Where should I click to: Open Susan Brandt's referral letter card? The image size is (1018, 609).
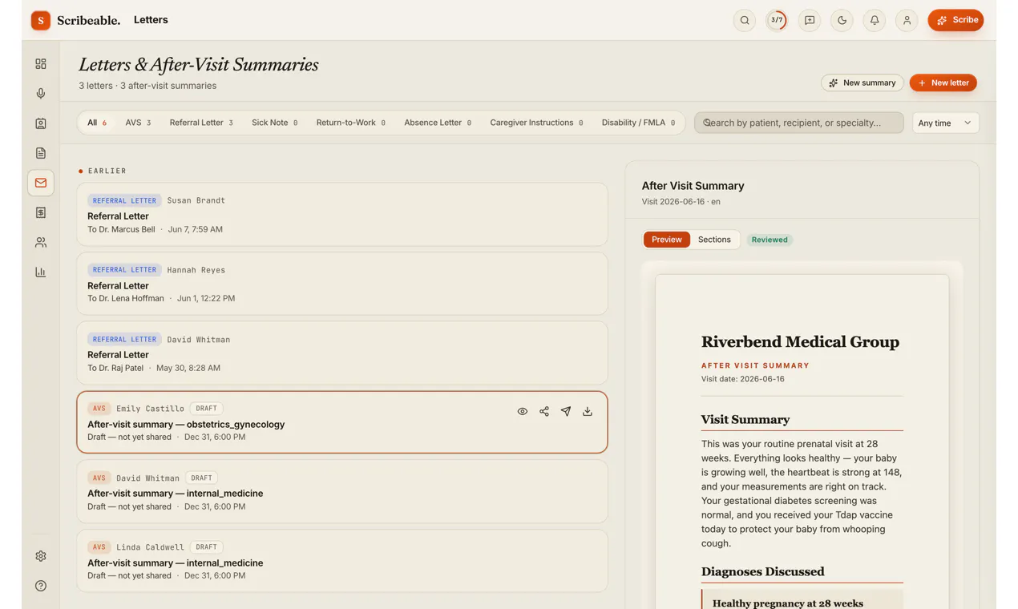click(x=342, y=214)
